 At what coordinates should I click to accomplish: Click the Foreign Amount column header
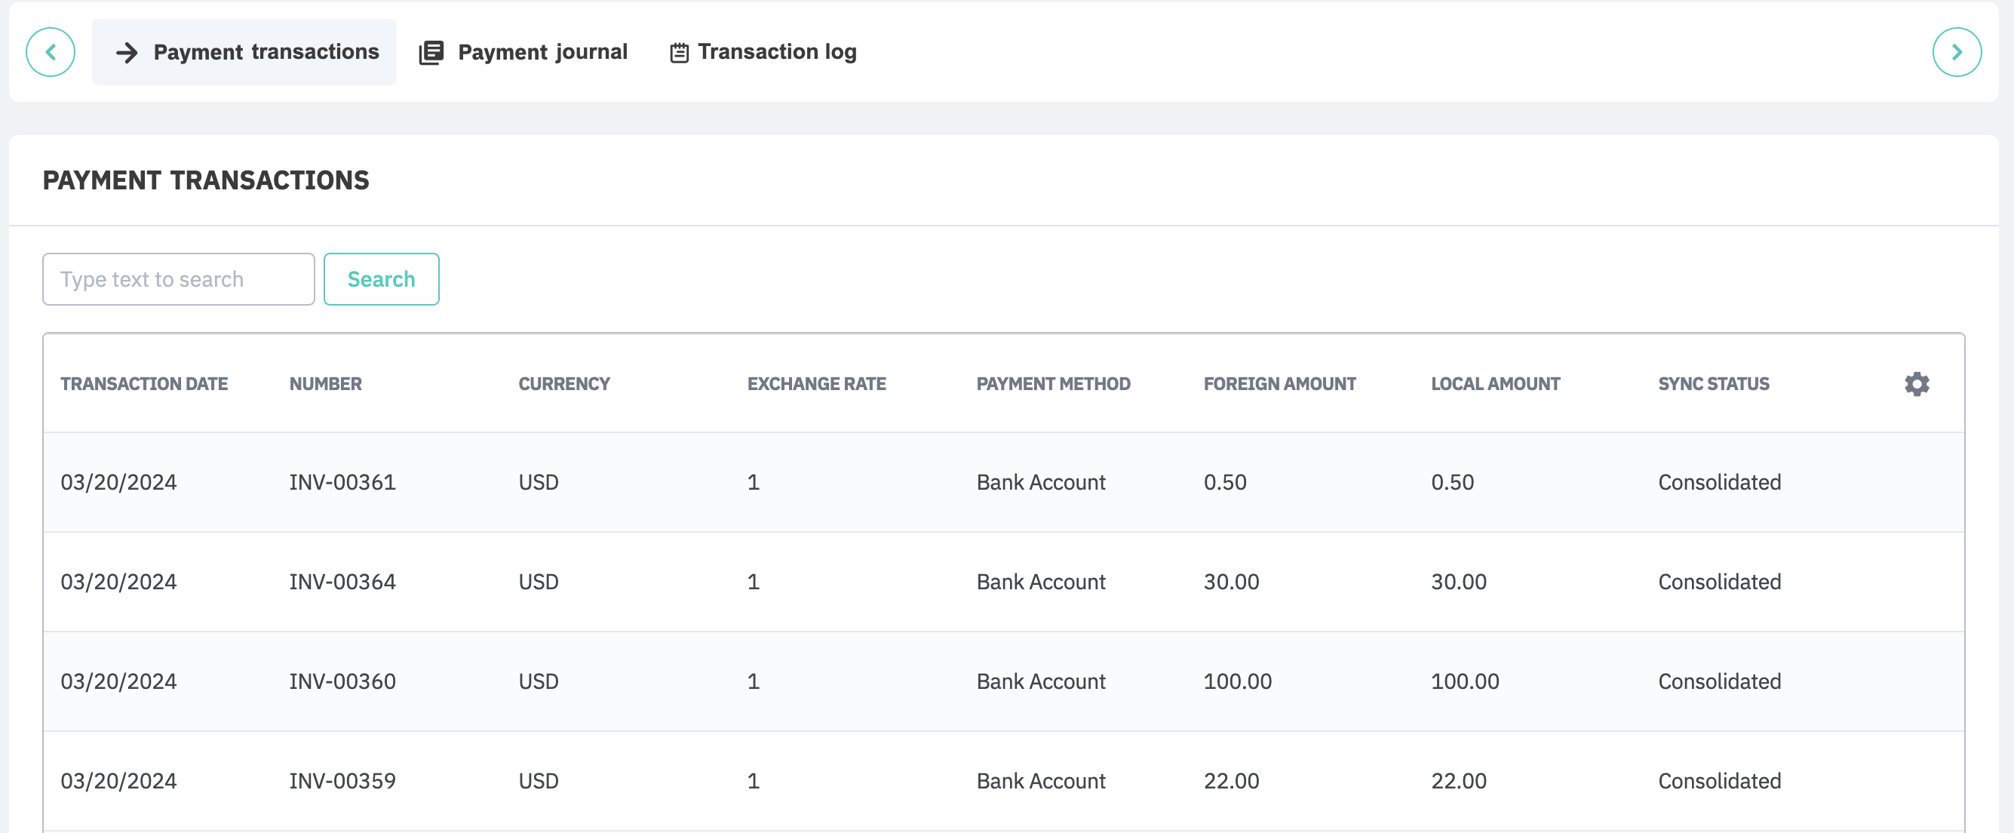tap(1279, 384)
